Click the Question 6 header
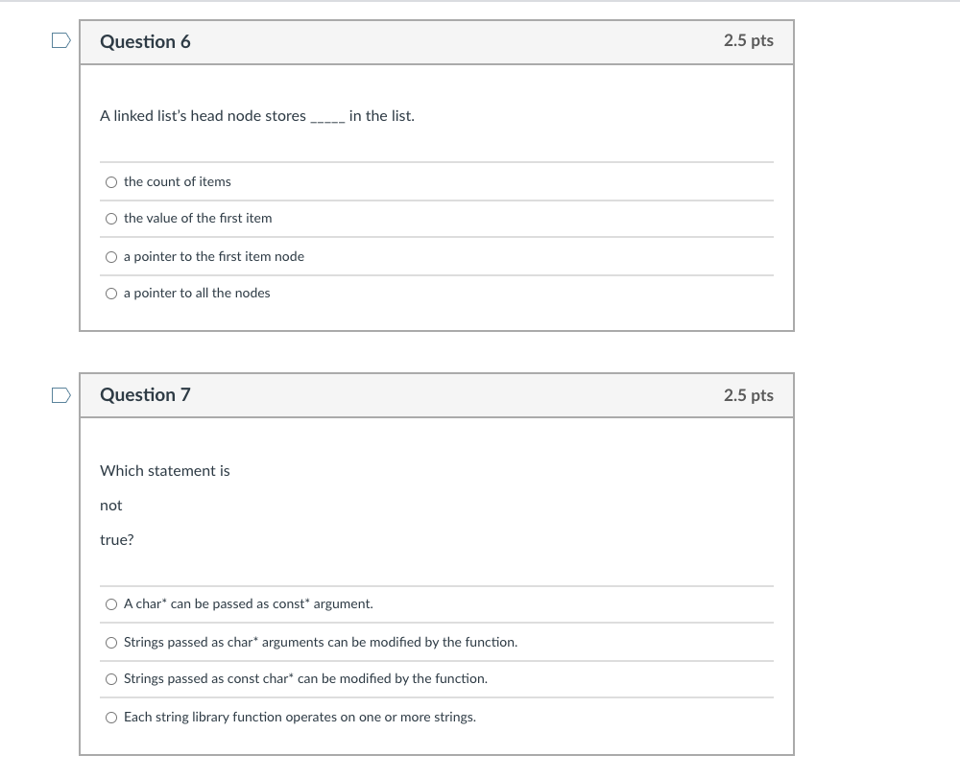This screenshot has width=960, height=779. pyautogui.click(x=145, y=41)
